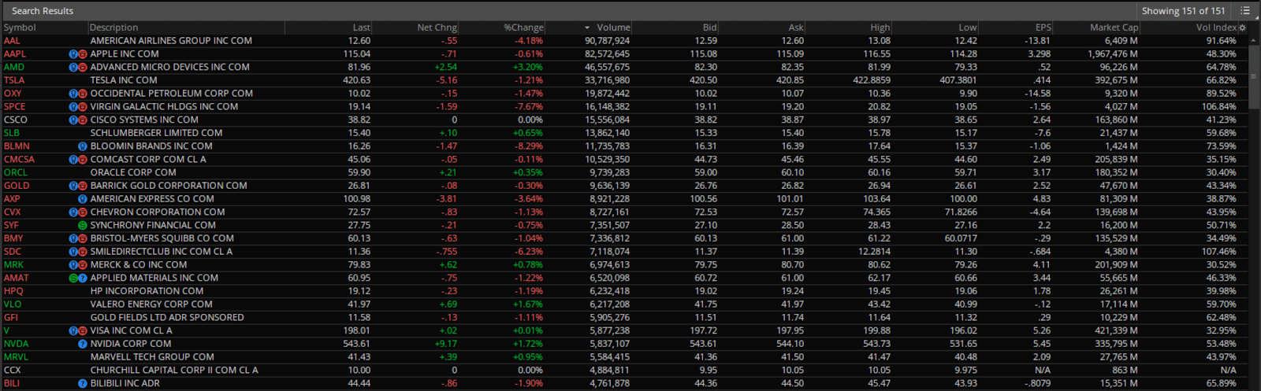Image resolution: width=1261 pixels, height=391 pixels.
Task: Click the red phone icon in the OXY row
Action: (83, 94)
